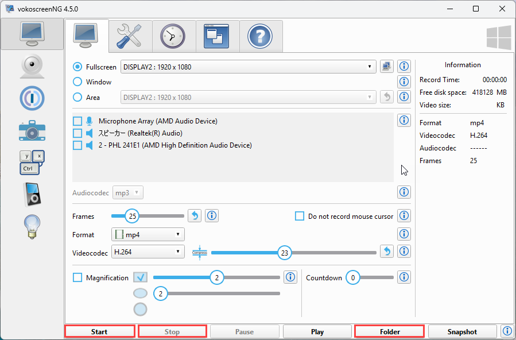Select the rectangle magnifier shape with checkmark
Image resolution: width=516 pixels, height=340 pixels.
pos(140,277)
